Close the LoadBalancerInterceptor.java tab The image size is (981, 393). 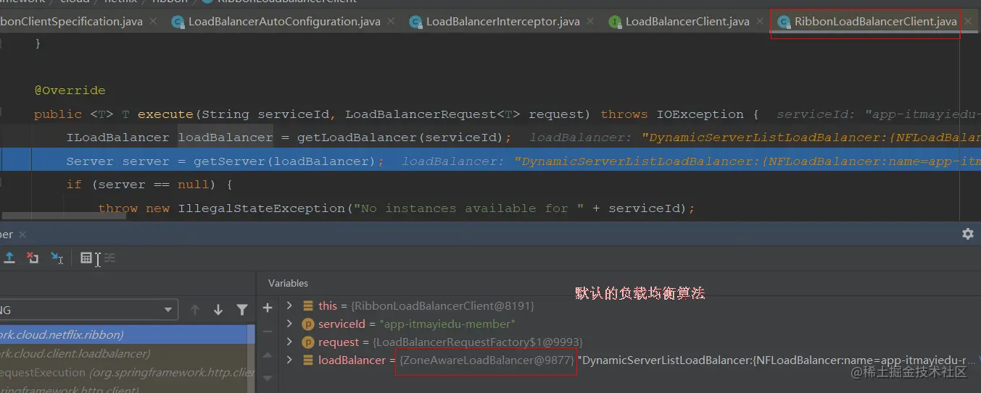[591, 22]
